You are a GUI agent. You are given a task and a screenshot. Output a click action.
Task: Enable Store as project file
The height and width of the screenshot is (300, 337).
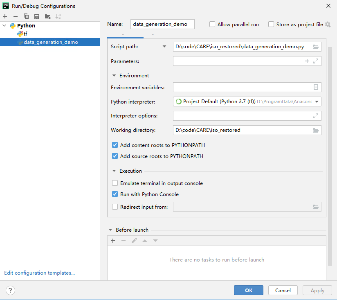click(271, 24)
